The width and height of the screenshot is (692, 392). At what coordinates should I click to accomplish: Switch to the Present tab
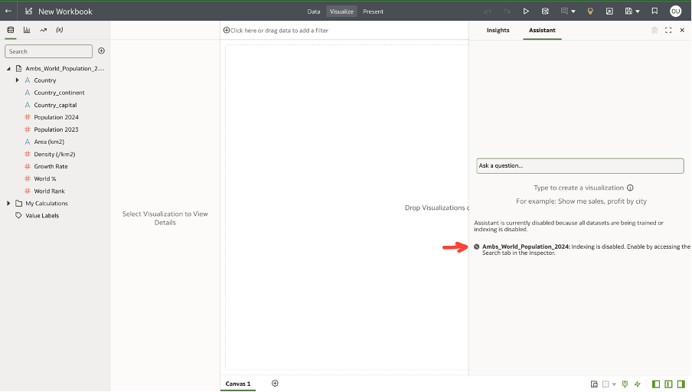(x=373, y=11)
